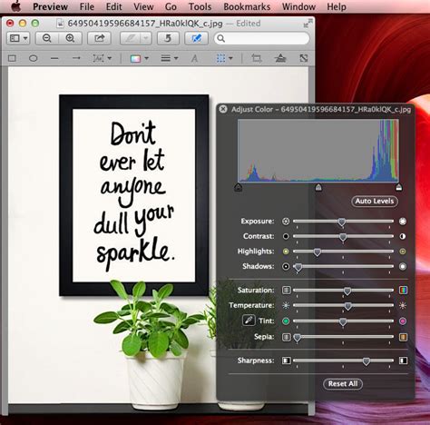Viewport: 430px width, 425px height.
Task: Select the Rectangle shape tool
Action: click(12, 58)
